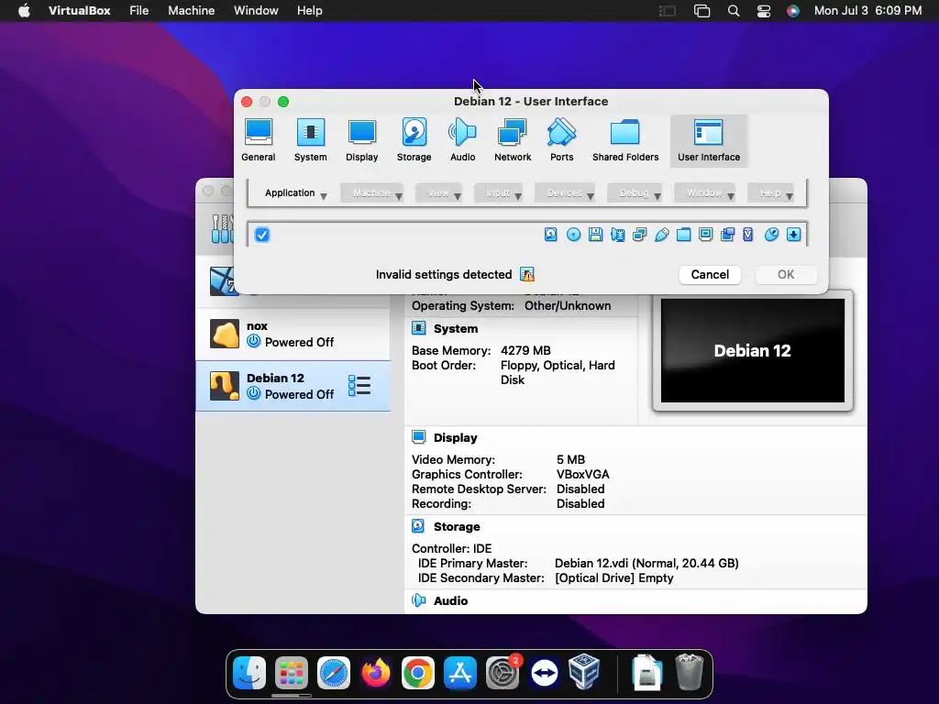Click the [Optical Drive] Empty entry
Screen dimensions: 939x704
click(x=613, y=578)
